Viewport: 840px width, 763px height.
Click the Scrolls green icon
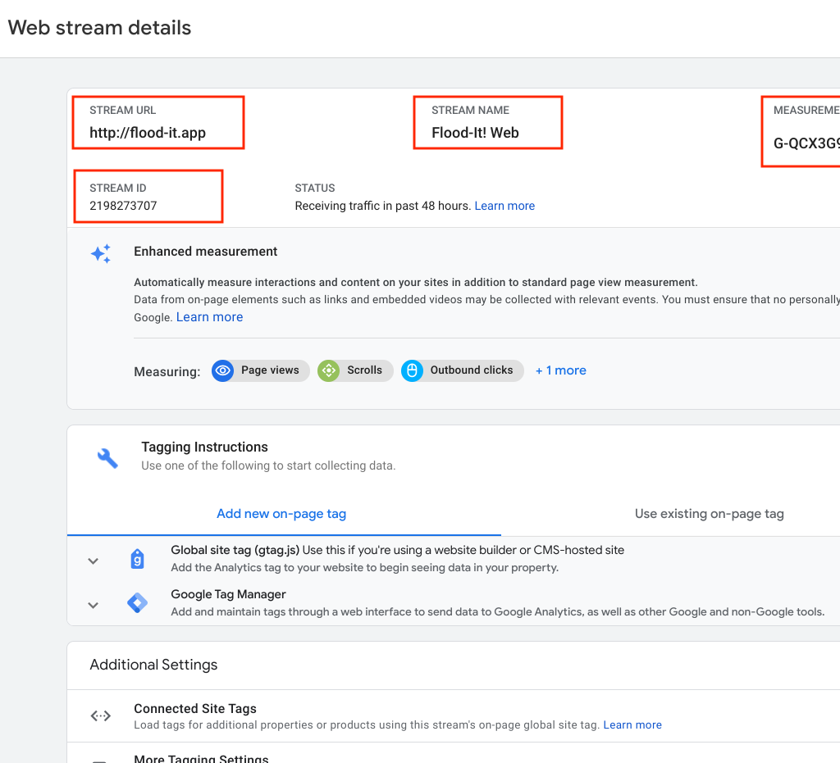click(328, 370)
